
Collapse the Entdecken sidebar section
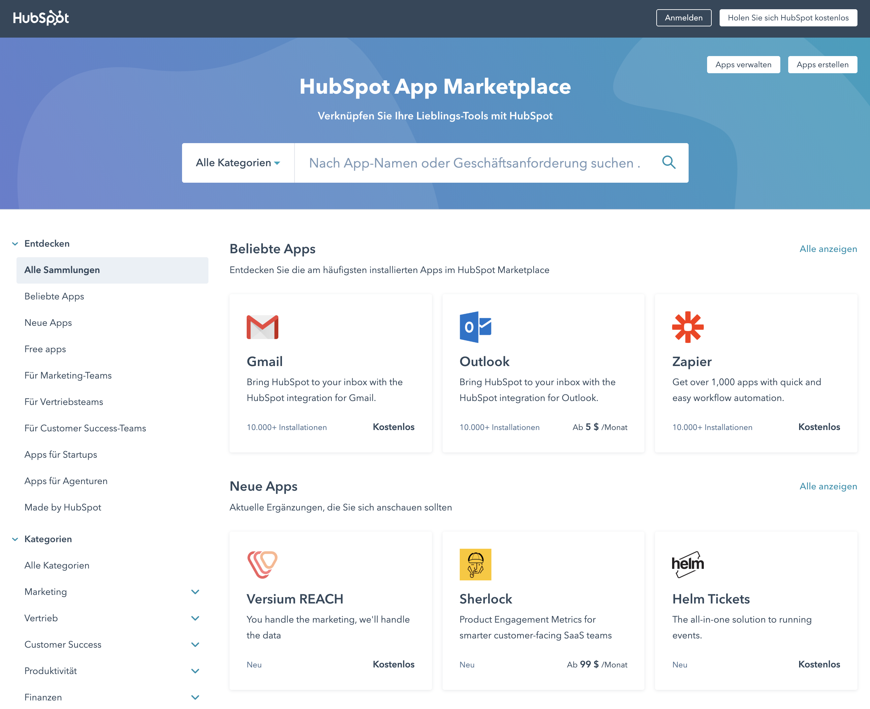click(15, 244)
